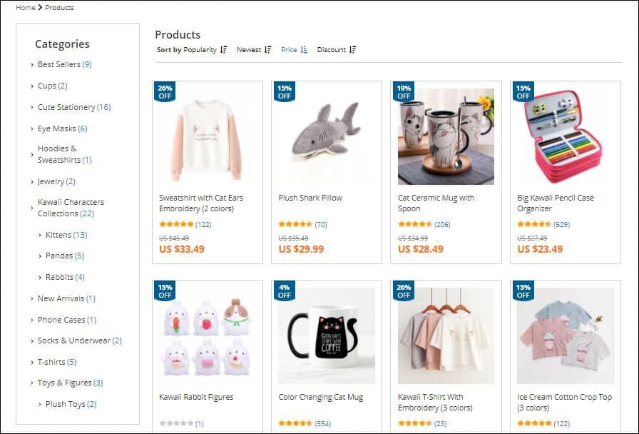Select the Kittens subcategory
Image resolution: width=639 pixels, height=434 pixels.
58,235
